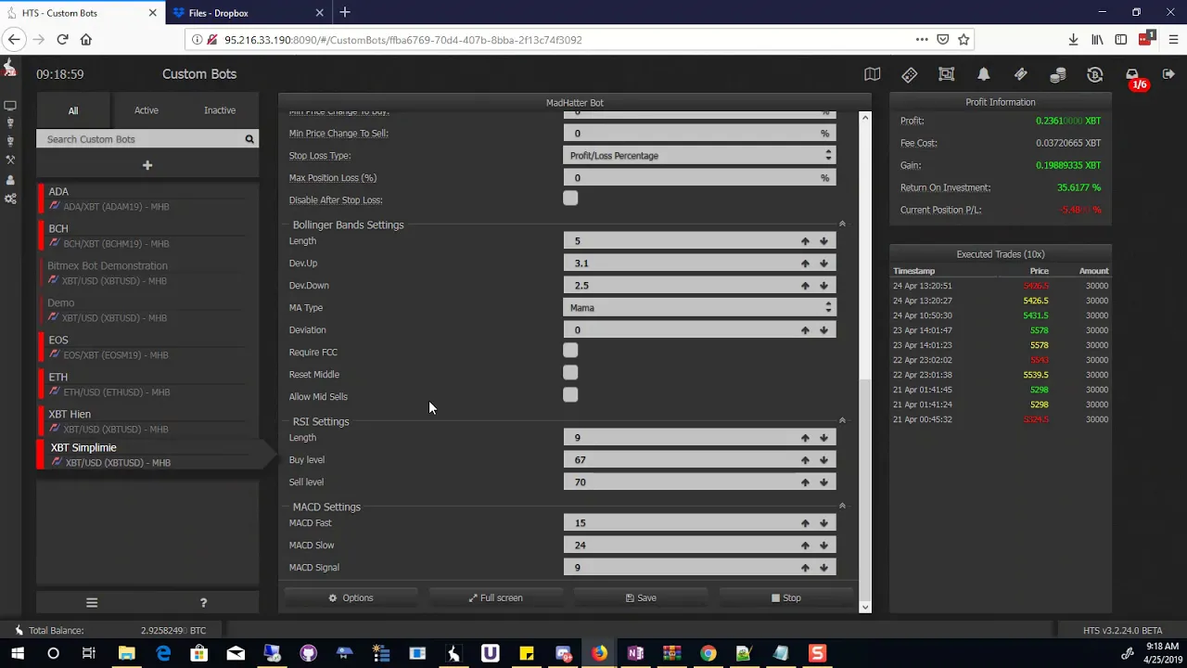The height and width of the screenshot is (668, 1187).
Task: Increase the Dev.Down value
Action: tap(805, 286)
